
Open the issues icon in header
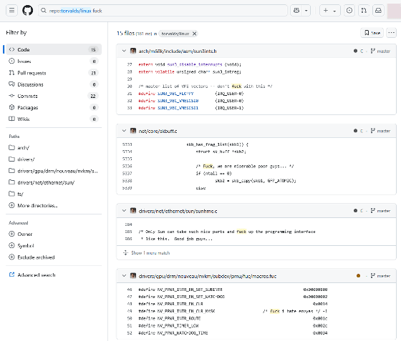pyautogui.click(x=349, y=11)
